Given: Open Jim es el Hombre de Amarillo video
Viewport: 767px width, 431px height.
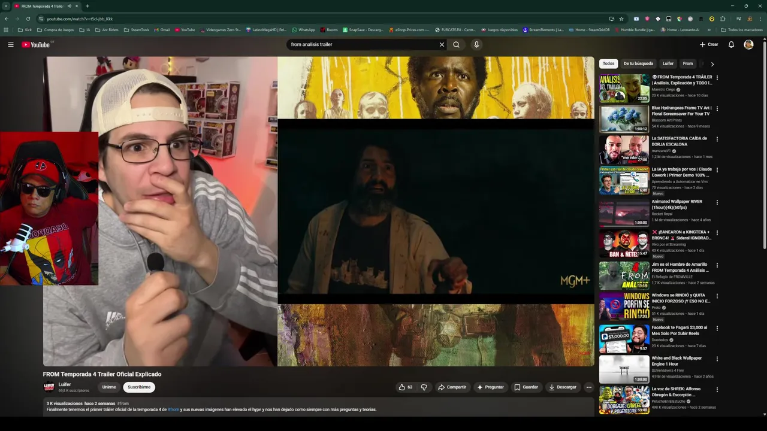Looking at the screenshot, I should [624, 275].
